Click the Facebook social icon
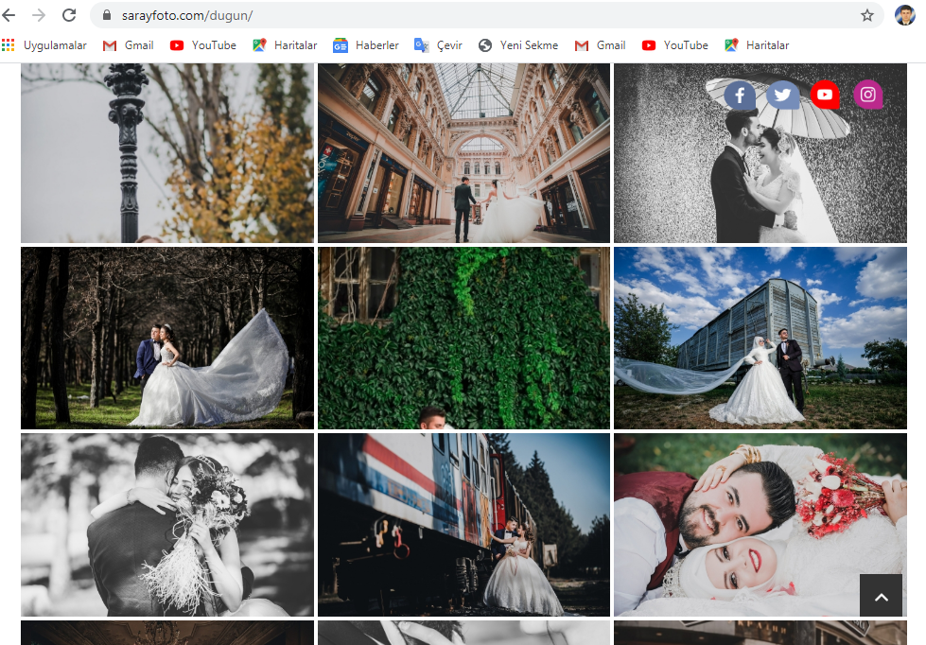926x645 pixels. 740,96
